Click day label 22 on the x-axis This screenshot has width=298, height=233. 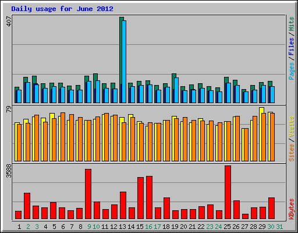[x=201, y=227]
